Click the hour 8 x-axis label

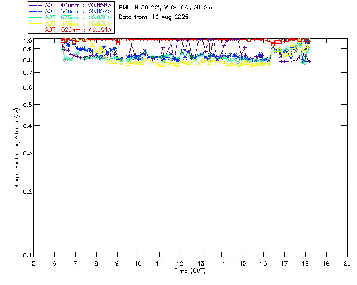[x=97, y=263]
